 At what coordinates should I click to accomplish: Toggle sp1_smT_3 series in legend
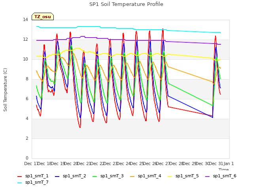pos(108,176)
